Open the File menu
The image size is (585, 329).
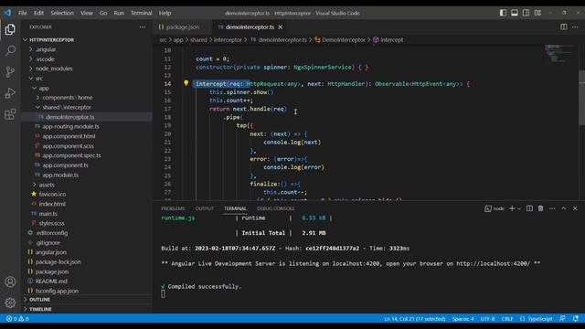pos(23,13)
